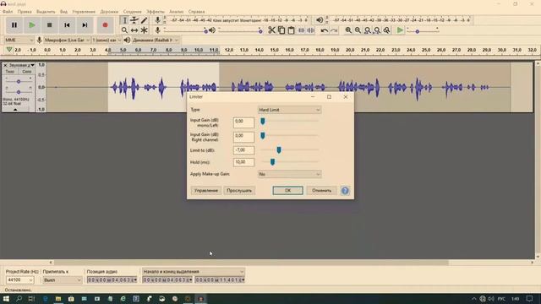Click the Silence audio icon
The height and width of the screenshot is (304, 541).
311,30
